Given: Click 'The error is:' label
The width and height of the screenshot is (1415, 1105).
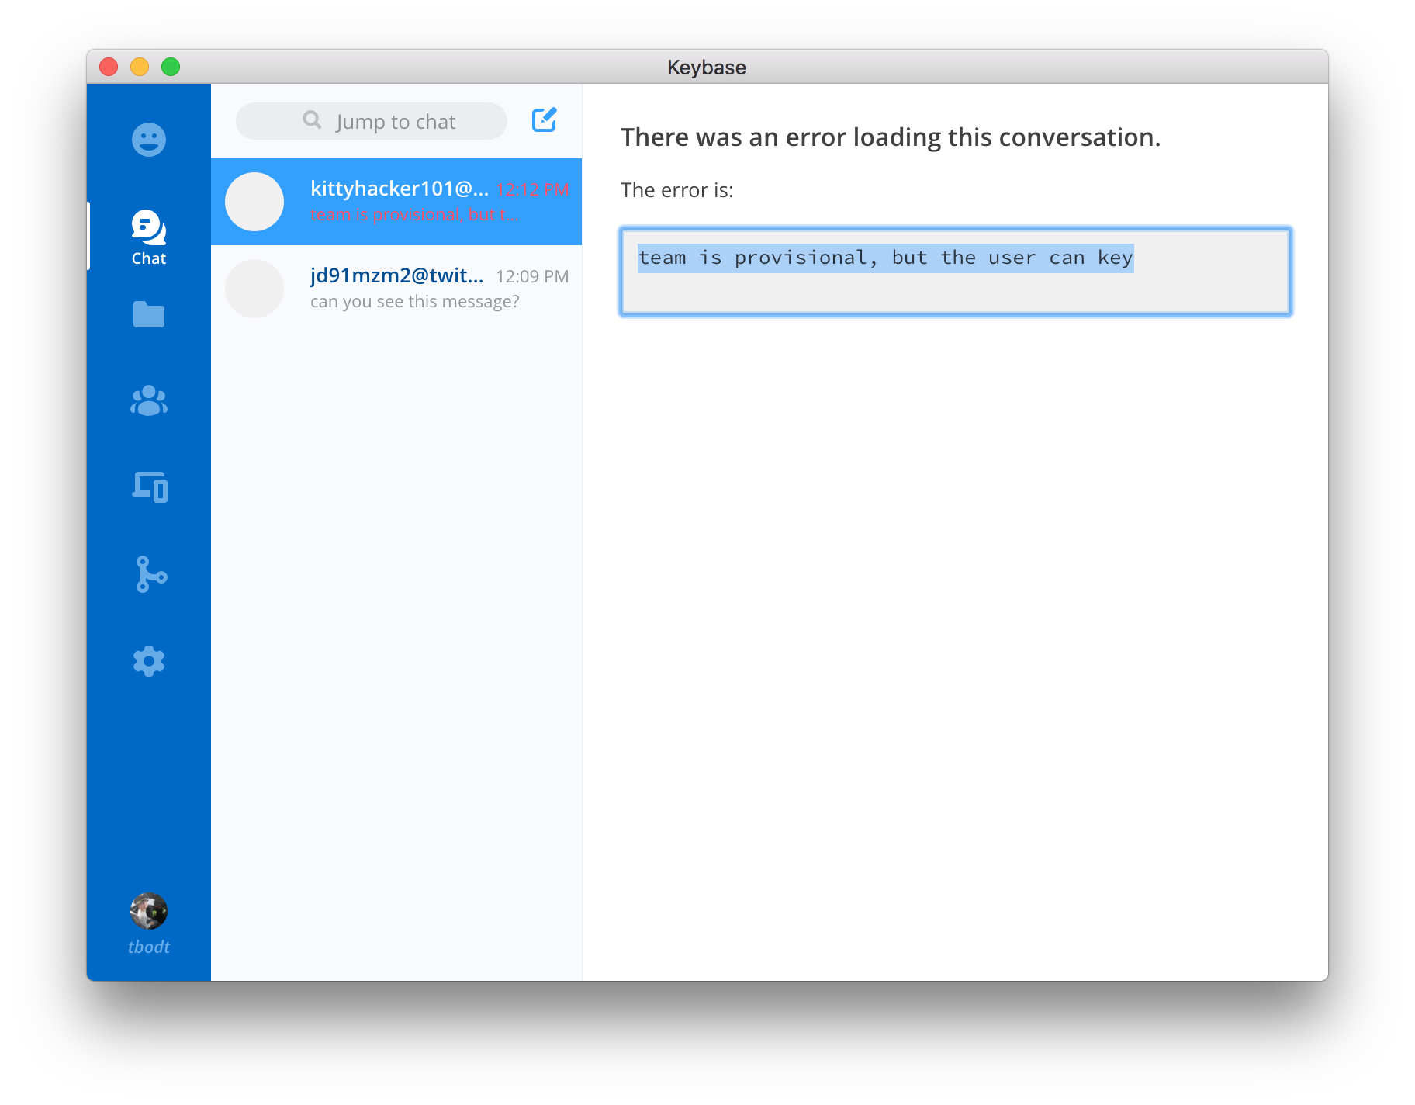Looking at the screenshot, I should click(x=677, y=190).
